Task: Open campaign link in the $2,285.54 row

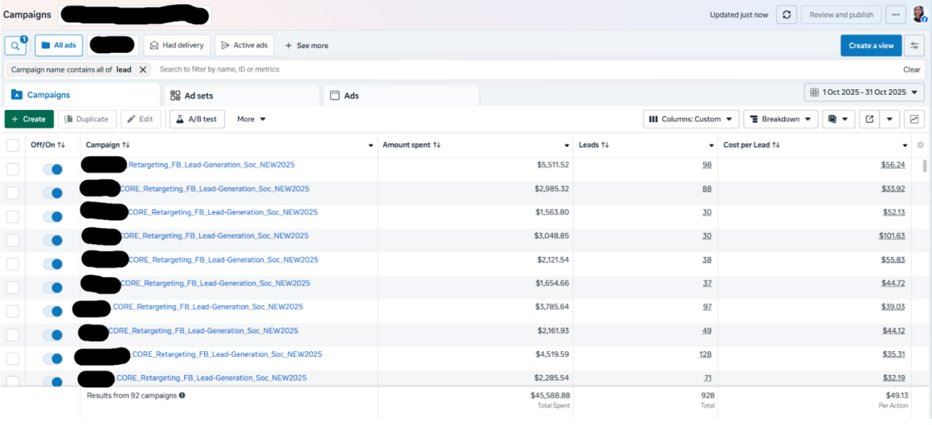Action: pyautogui.click(x=211, y=378)
